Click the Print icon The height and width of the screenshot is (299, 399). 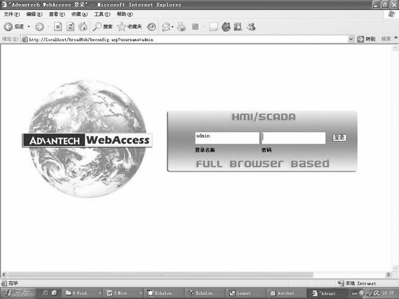pyautogui.click(x=182, y=26)
